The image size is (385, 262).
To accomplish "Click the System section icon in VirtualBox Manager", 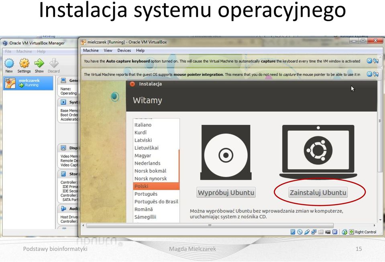I will [x=63, y=102].
